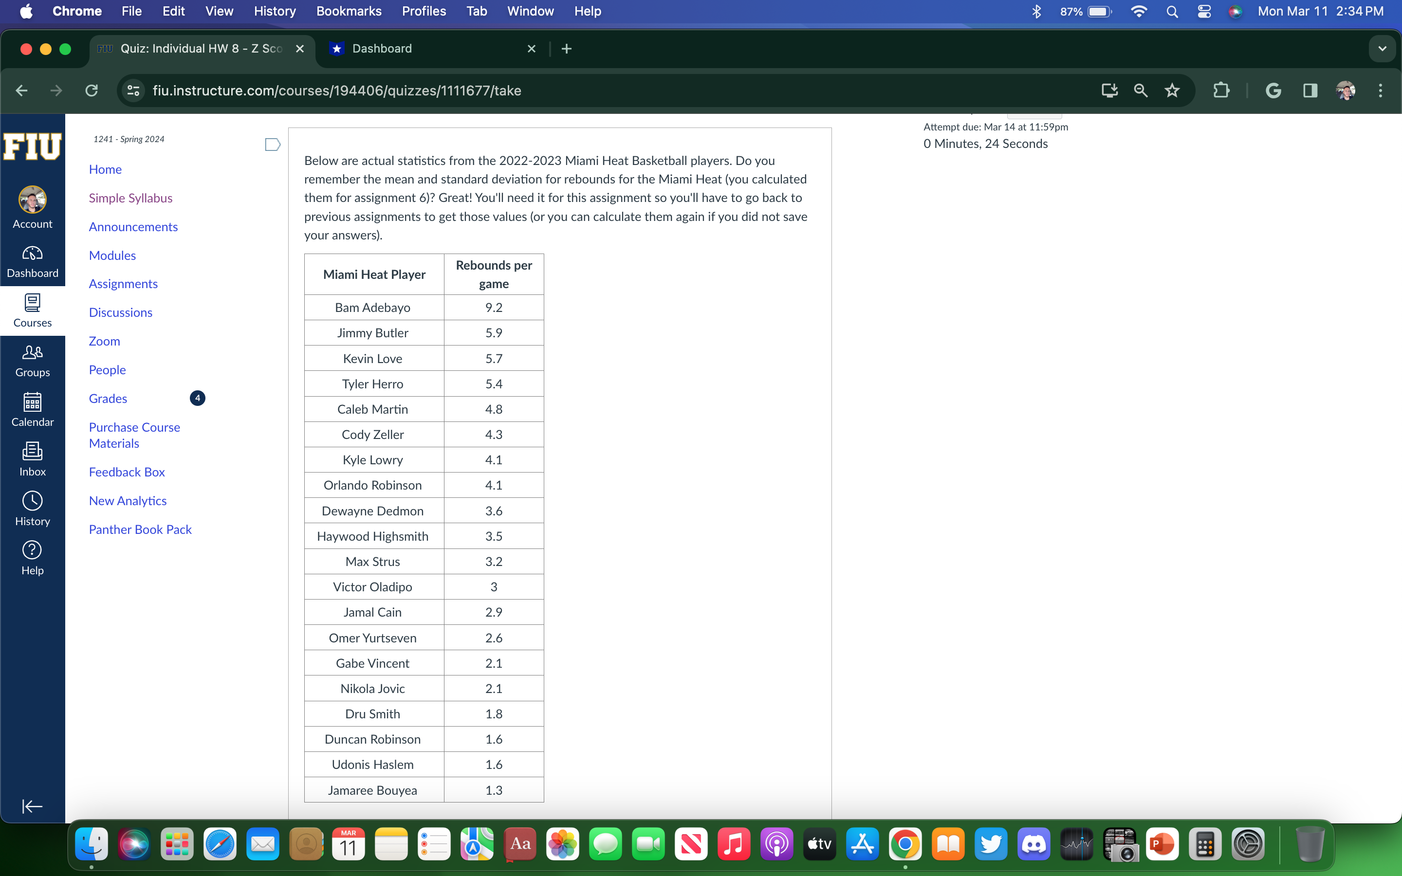
Task: Open Chrome's three-dot menu
Action: tap(1381, 91)
